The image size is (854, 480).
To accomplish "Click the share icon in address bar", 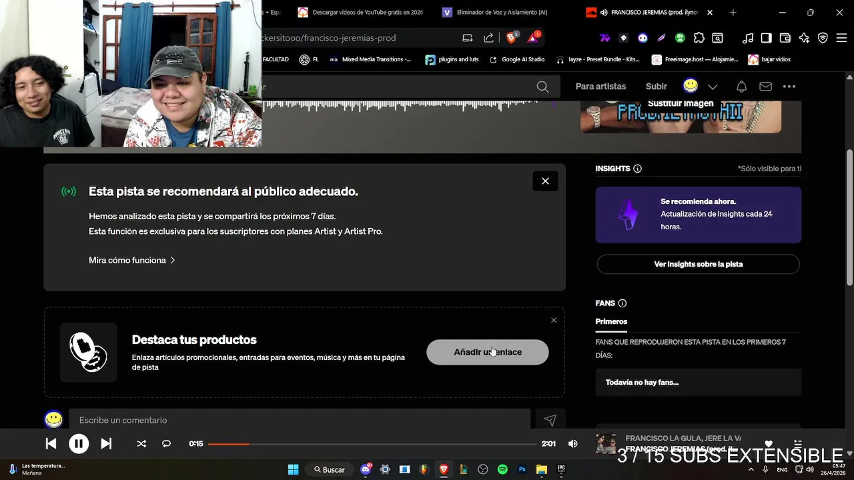I will 488,38.
